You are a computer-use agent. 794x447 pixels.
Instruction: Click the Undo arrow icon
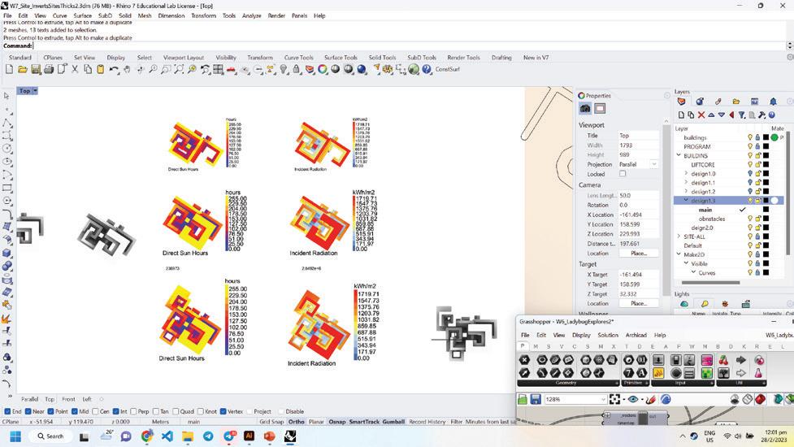pos(114,69)
